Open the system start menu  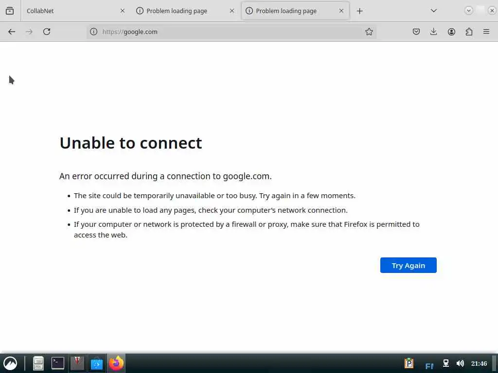pyautogui.click(x=10, y=363)
